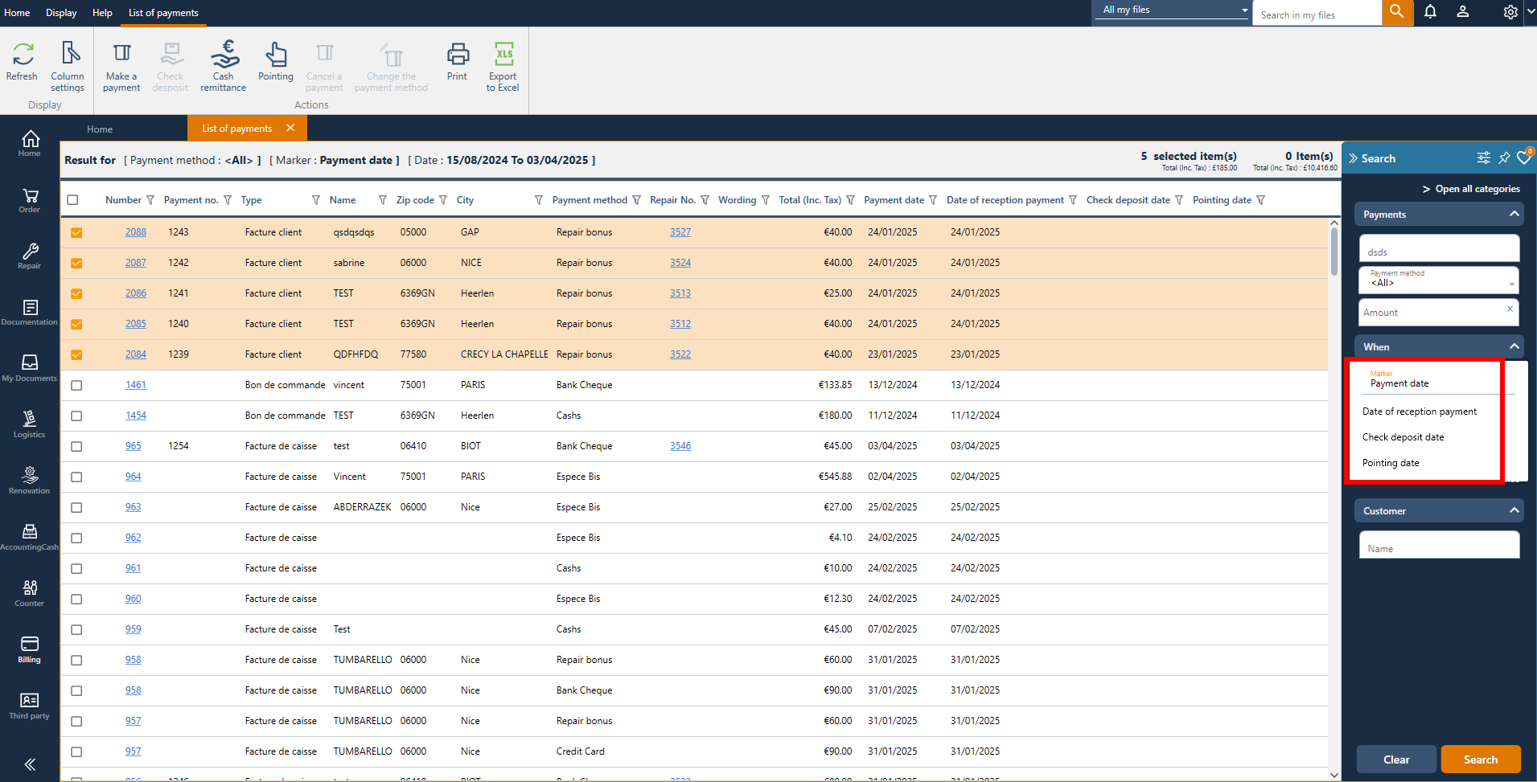Check the row 1461 checkbox

(x=76, y=385)
